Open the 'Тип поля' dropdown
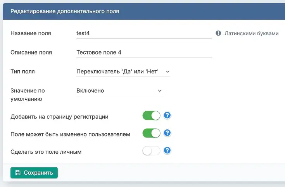 (x=123, y=71)
